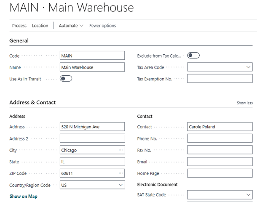
Task: Click into the Phone No. field
Action: tap(220, 138)
